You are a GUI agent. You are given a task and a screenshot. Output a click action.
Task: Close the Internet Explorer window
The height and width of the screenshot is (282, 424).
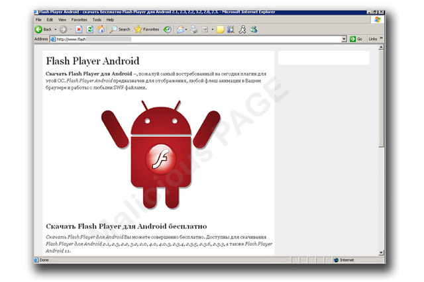coord(381,12)
